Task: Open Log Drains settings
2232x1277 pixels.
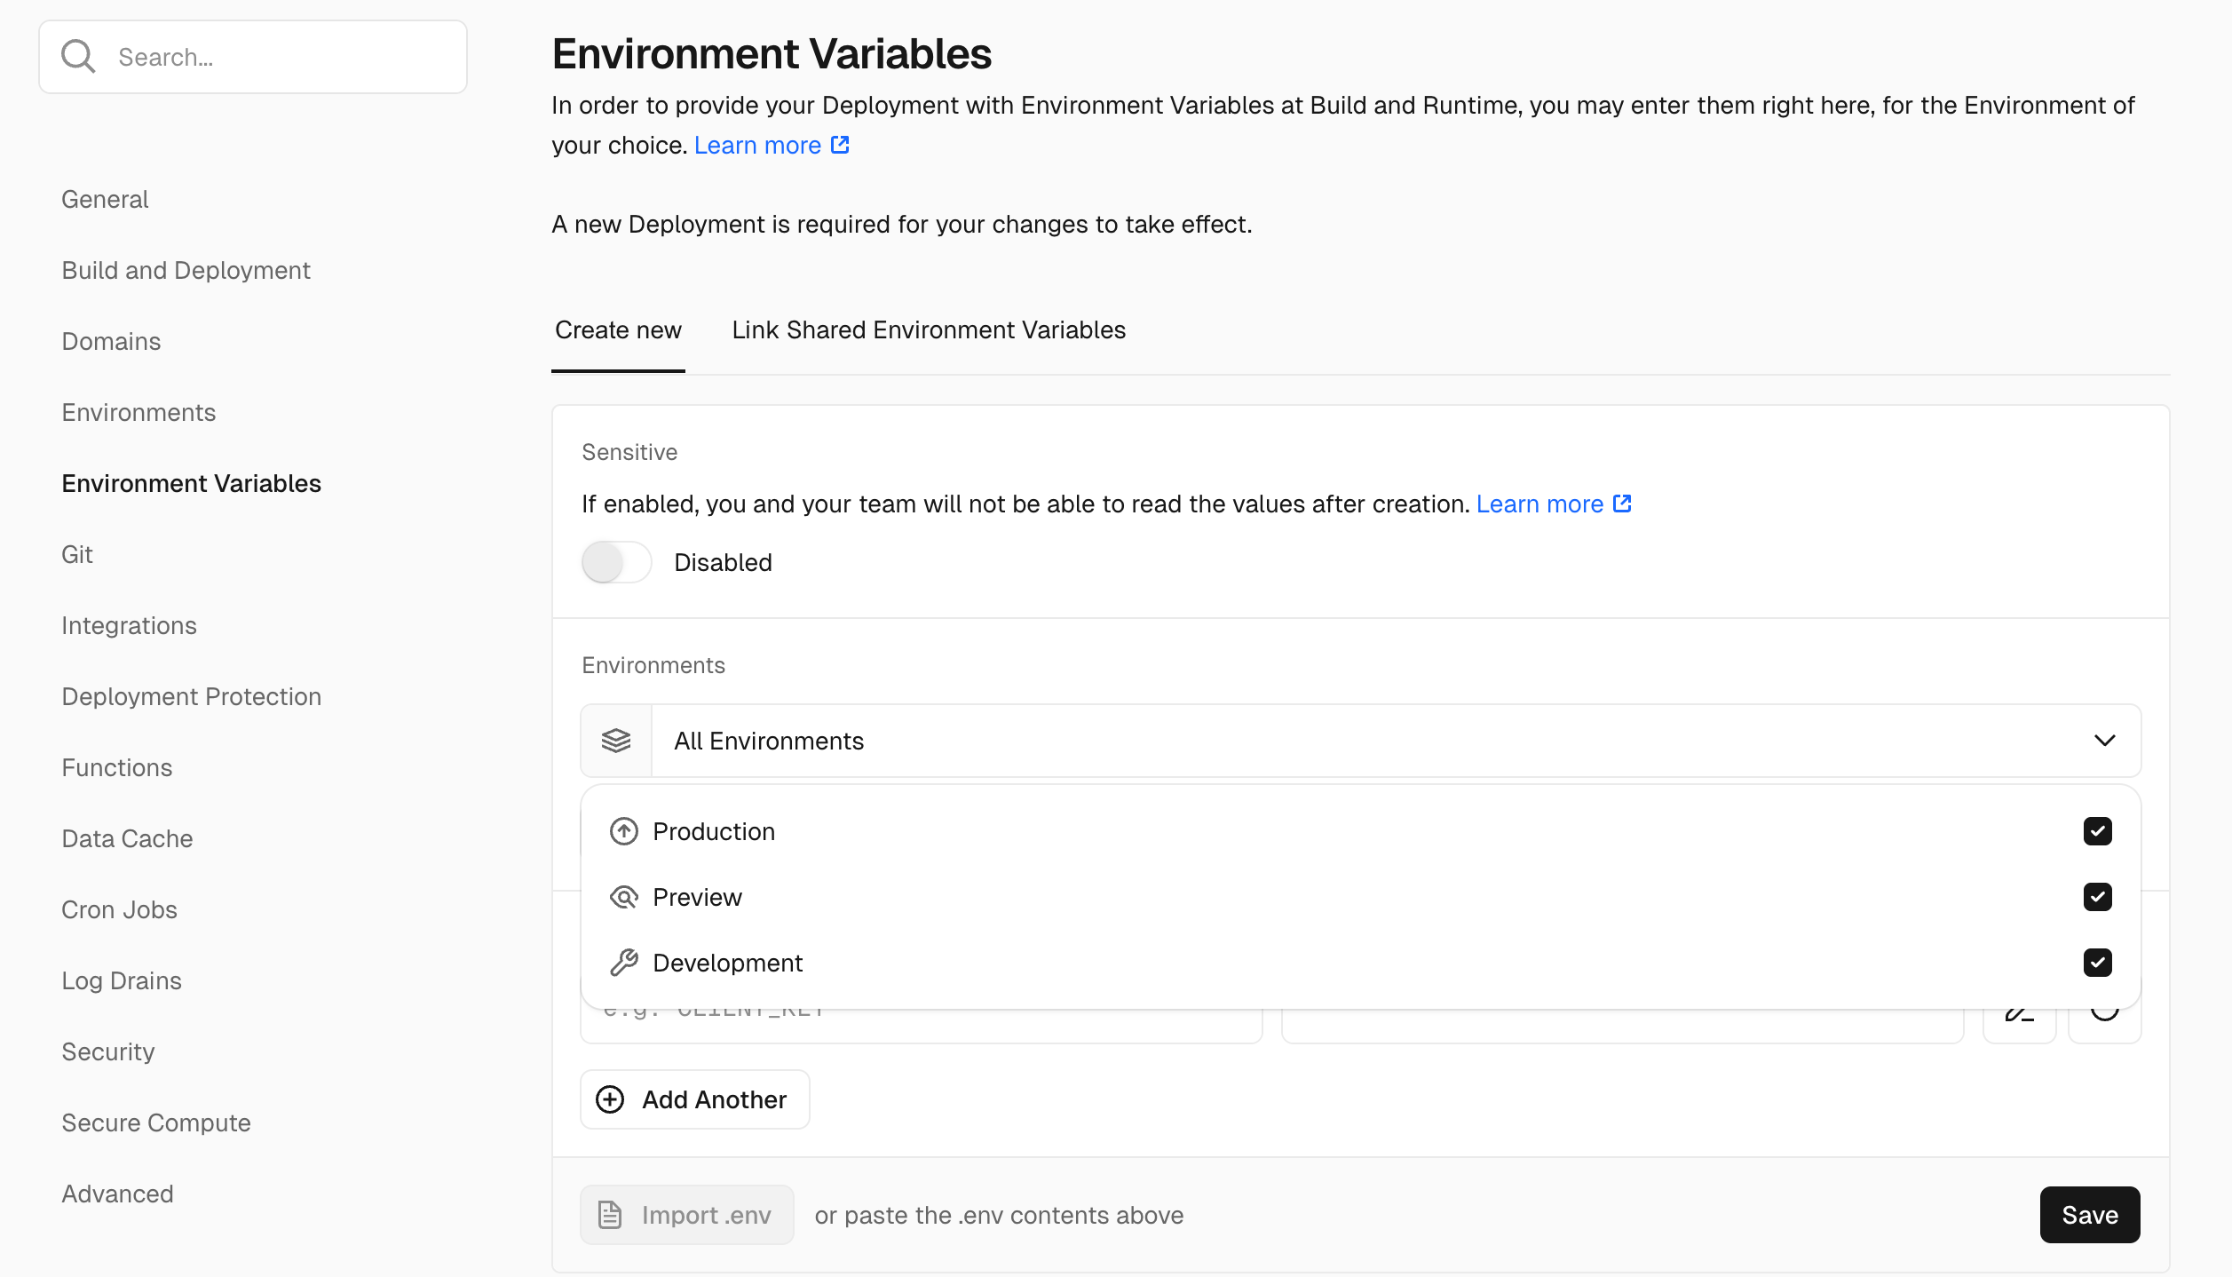Action: [x=122, y=980]
